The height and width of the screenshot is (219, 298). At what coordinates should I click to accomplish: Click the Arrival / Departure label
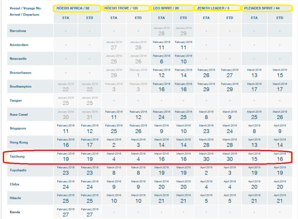click(x=24, y=14)
